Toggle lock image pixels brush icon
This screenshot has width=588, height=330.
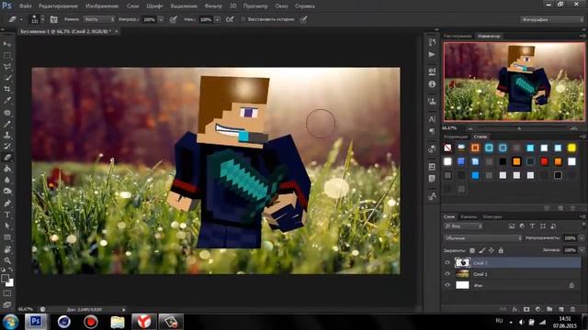pos(481,250)
